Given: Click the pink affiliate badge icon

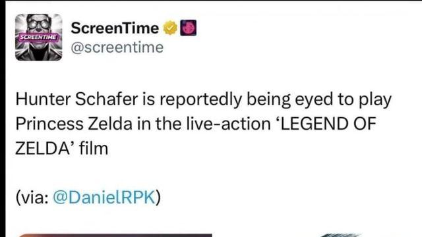Looking at the screenshot, I should pyautogui.click(x=188, y=28).
